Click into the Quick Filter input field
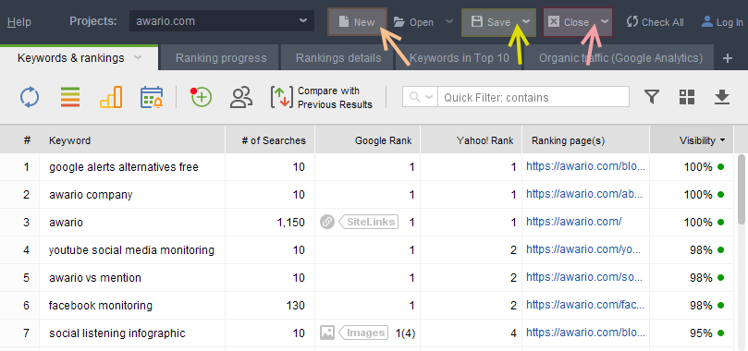Image resolution: width=748 pixels, height=351 pixels. tap(533, 97)
